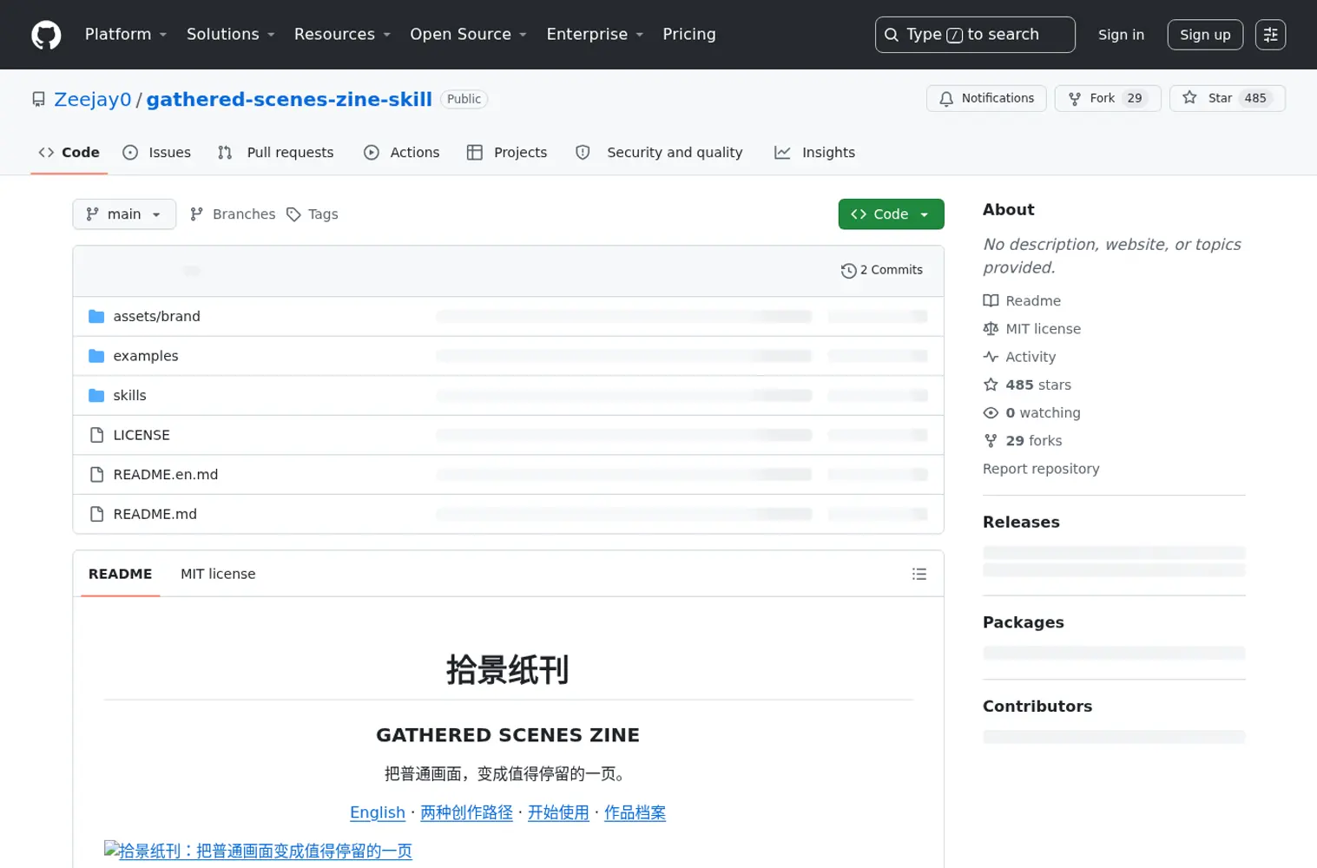Image resolution: width=1317 pixels, height=868 pixels.
Task: Open the Activity link
Action: [x=1019, y=357]
